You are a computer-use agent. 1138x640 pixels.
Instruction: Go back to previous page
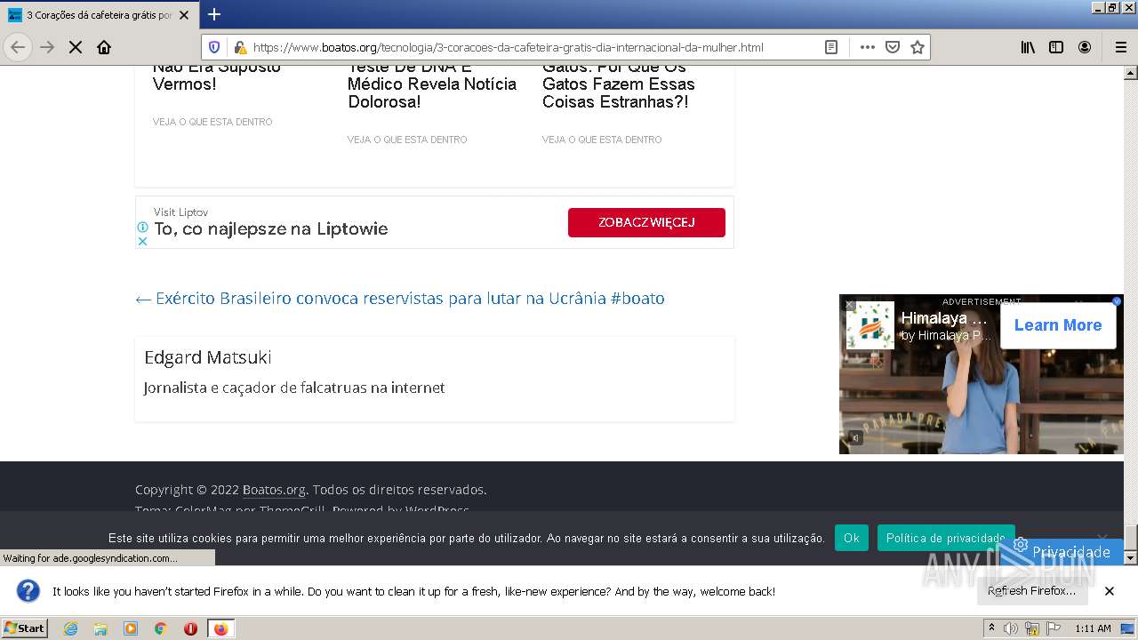[x=18, y=47]
